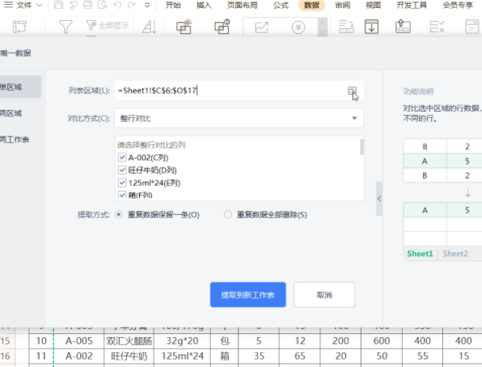Click the 旺仔牛奶 cell in row 16

point(129,356)
